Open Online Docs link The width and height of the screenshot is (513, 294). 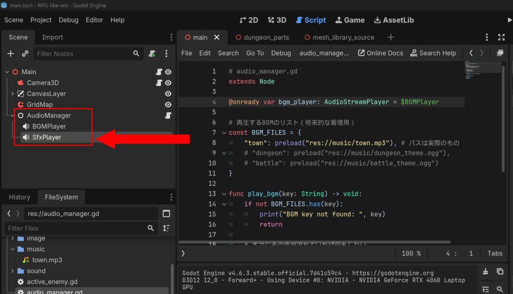[381, 53]
